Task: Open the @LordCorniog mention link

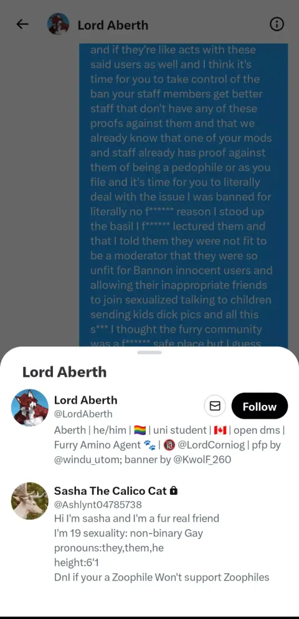Action: pyautogui.click(x=211, y=445)
